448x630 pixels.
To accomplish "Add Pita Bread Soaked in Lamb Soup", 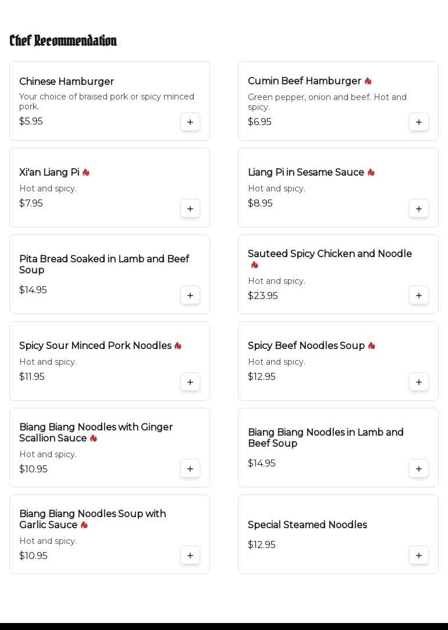I will tap(190, 296).
